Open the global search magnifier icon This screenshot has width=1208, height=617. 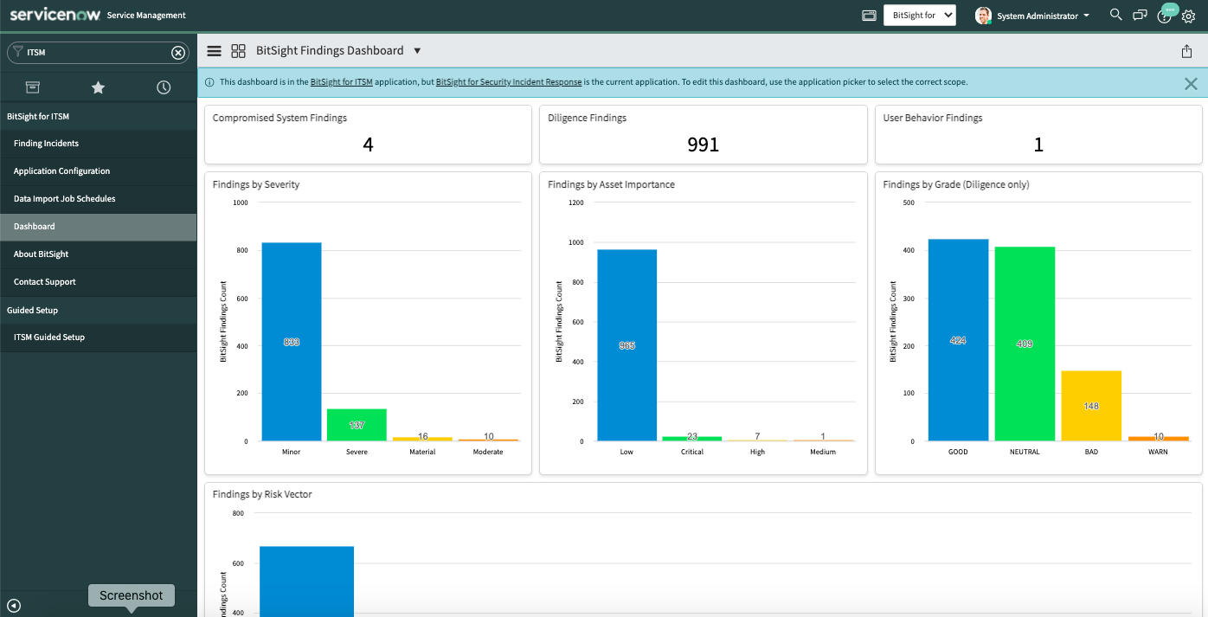1116,15
